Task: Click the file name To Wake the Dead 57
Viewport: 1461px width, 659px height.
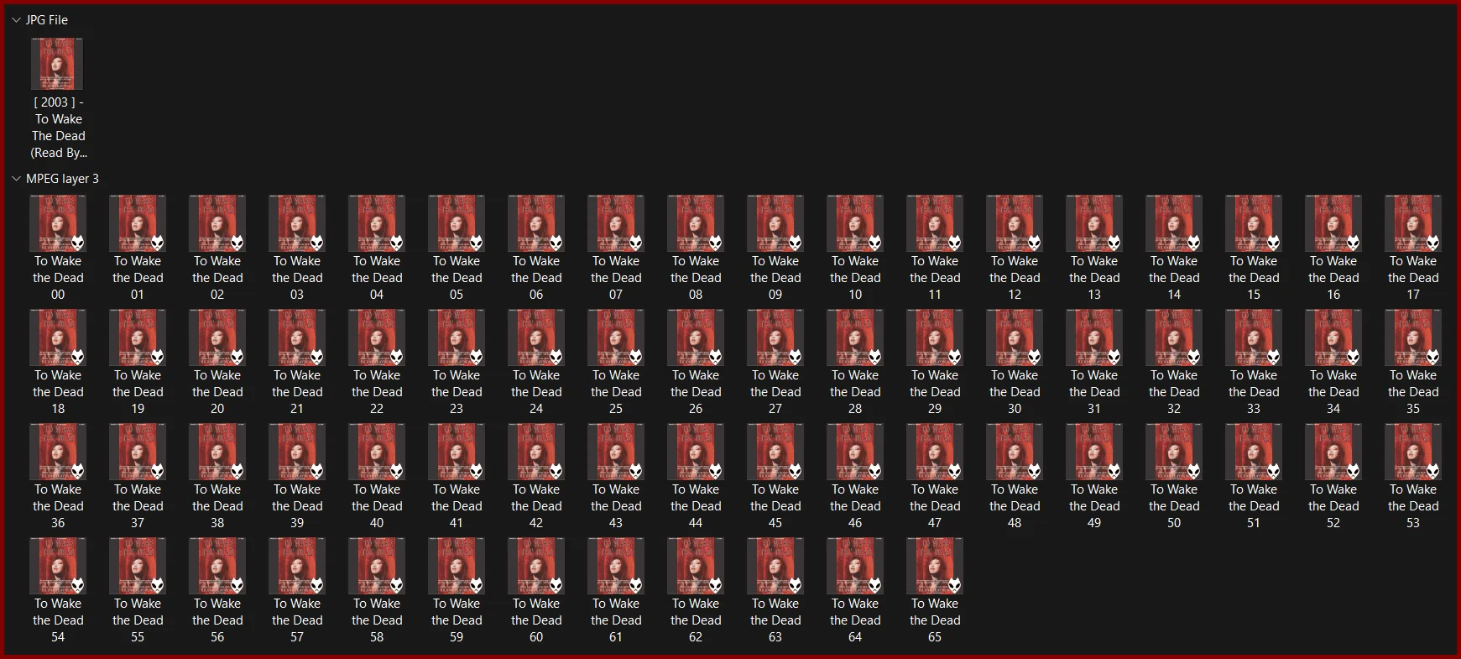Action: [297, 620]
